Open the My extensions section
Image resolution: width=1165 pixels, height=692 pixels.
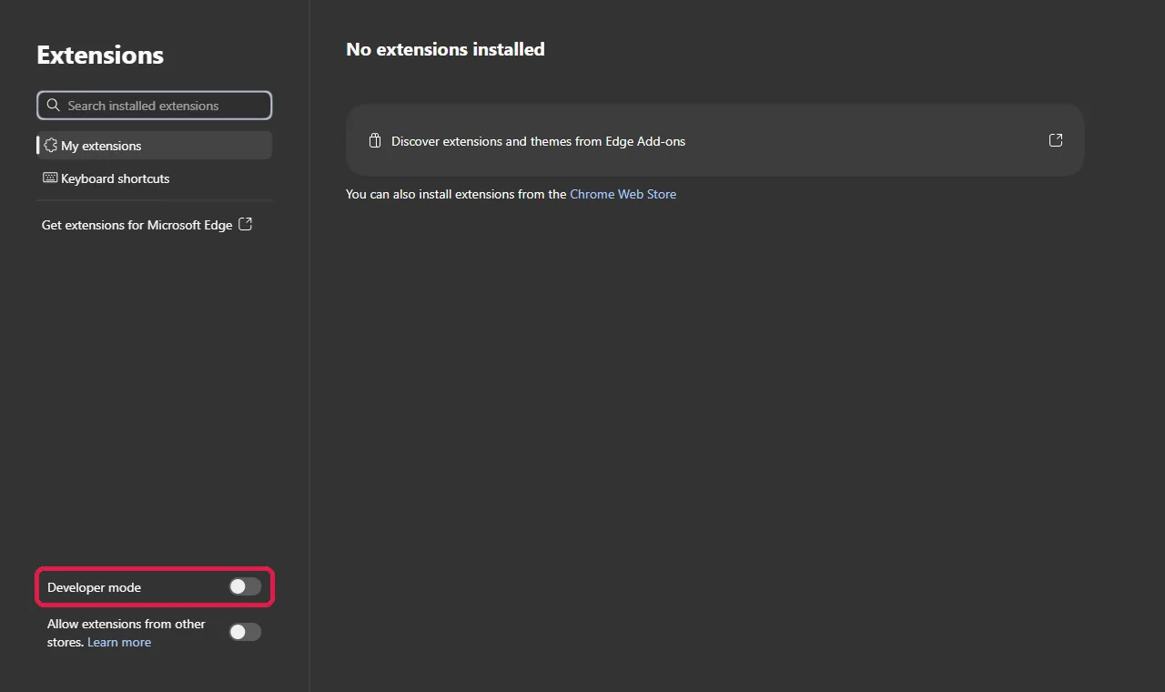[x=155, y=146]
